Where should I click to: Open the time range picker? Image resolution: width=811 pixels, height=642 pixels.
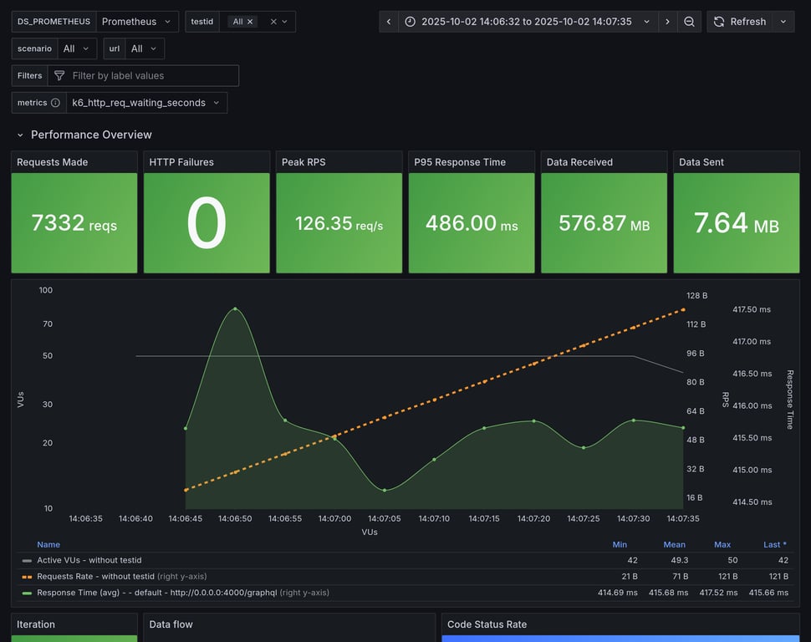tap(527, 22)
